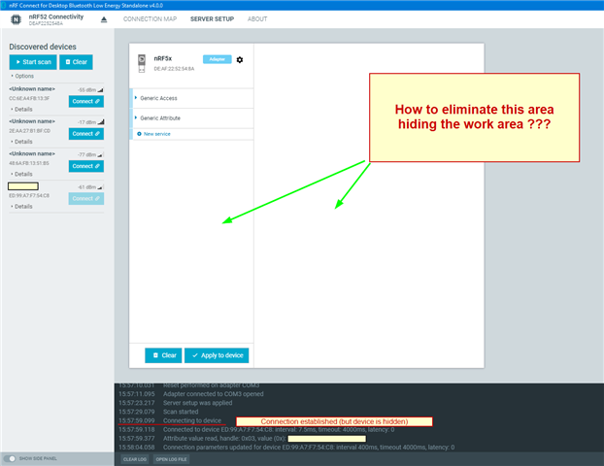Click the Discovered devices heading
Viewport: 604px width, 466px height.
(43, 47)
